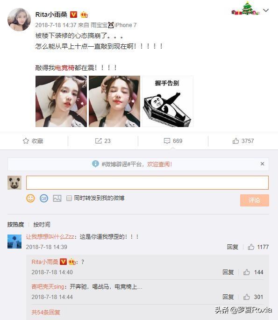
Task: Open the 欢迎查阅 link in the notice
Action: coord(160,164)
